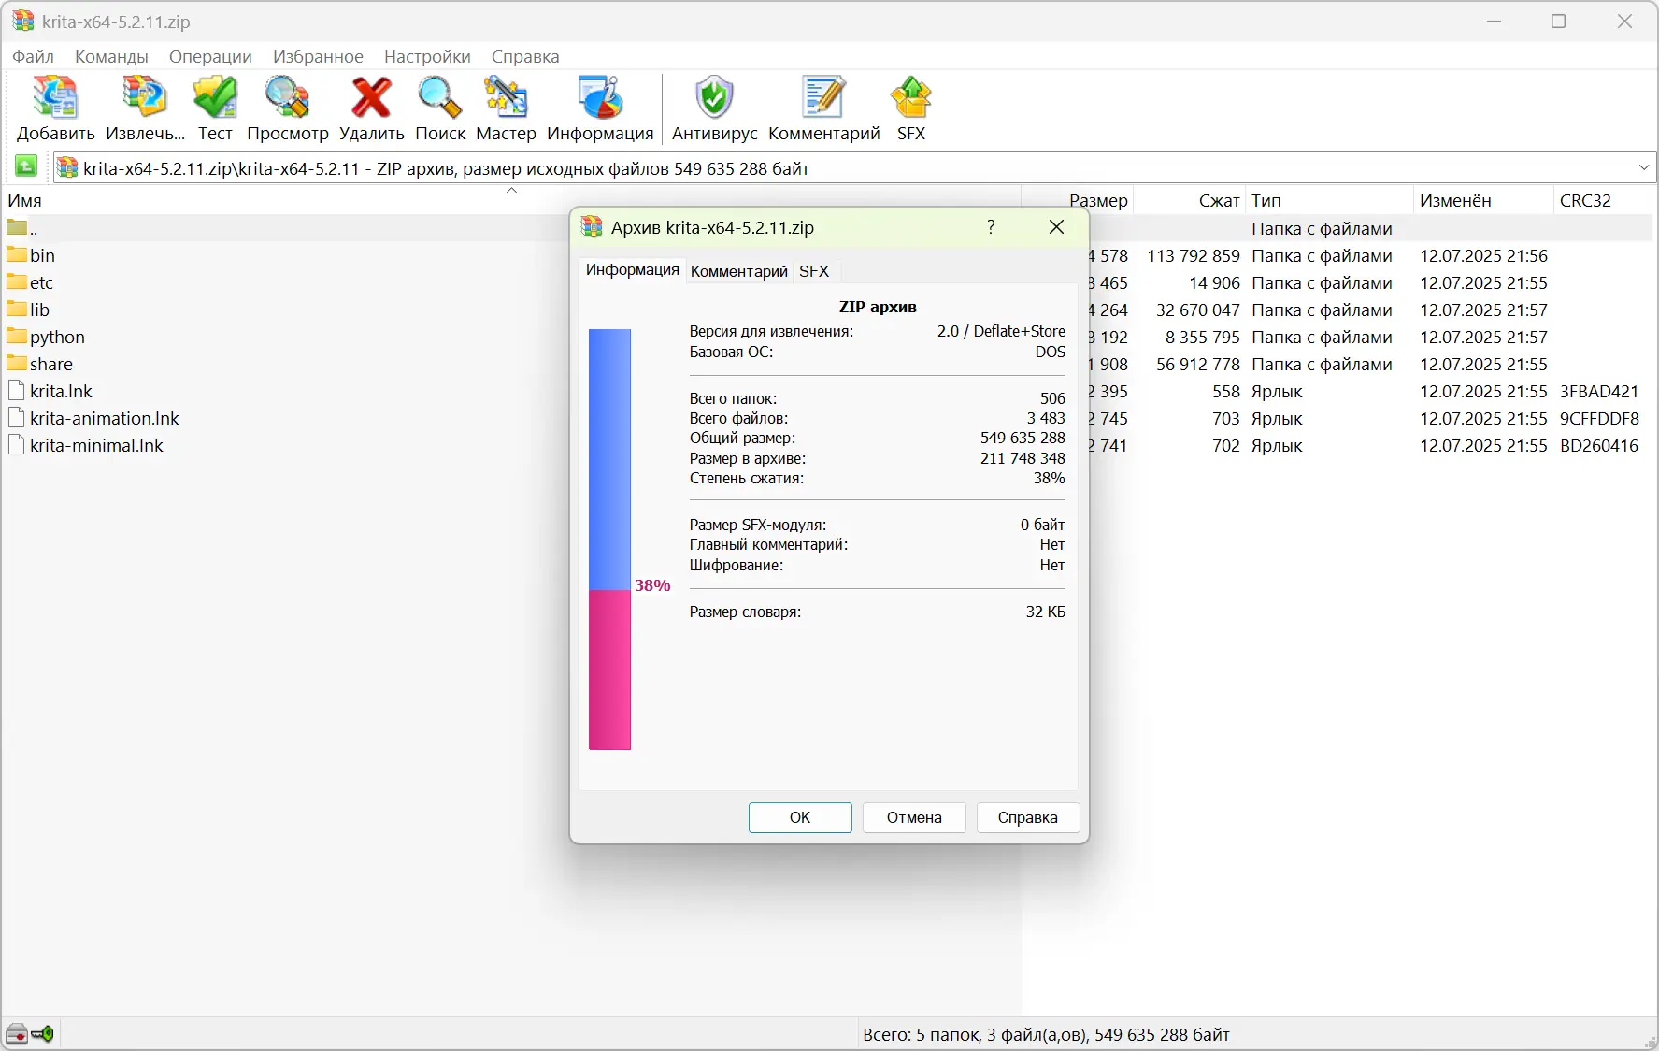Viewport: 1659px width, 1051px height.
Task: Switch to the SFX tab in the dialog
Action: point(814,271)
